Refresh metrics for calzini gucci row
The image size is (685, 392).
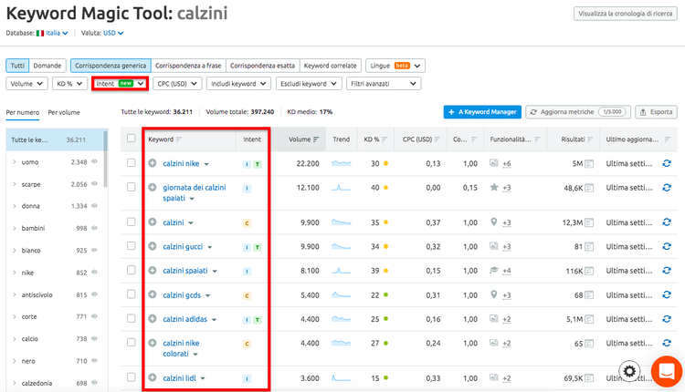coord(667,246)
